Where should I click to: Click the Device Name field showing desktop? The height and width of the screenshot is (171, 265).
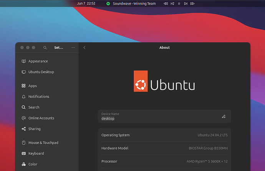tap(164, 117)
